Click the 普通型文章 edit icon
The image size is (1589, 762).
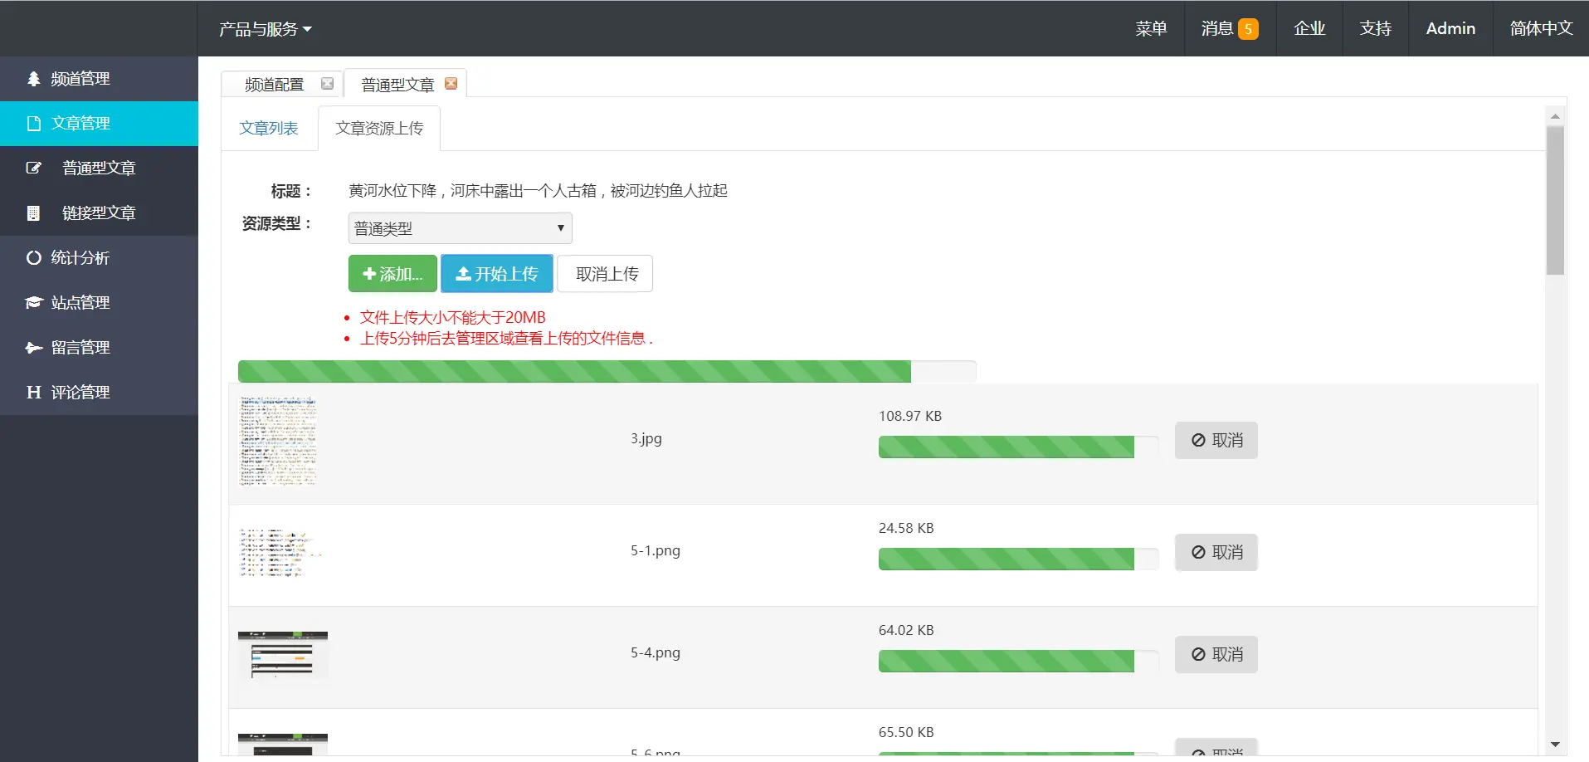point(34,168)
